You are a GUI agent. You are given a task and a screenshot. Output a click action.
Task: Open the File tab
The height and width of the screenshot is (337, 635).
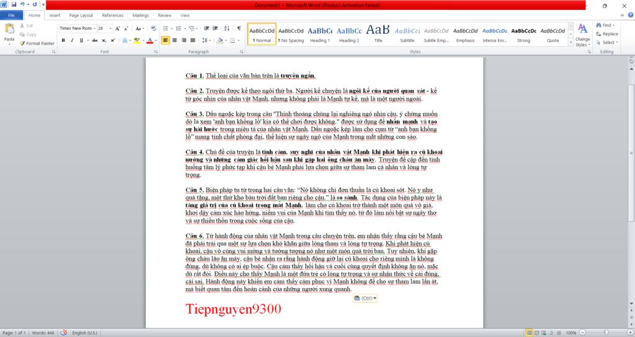[11, 15]
